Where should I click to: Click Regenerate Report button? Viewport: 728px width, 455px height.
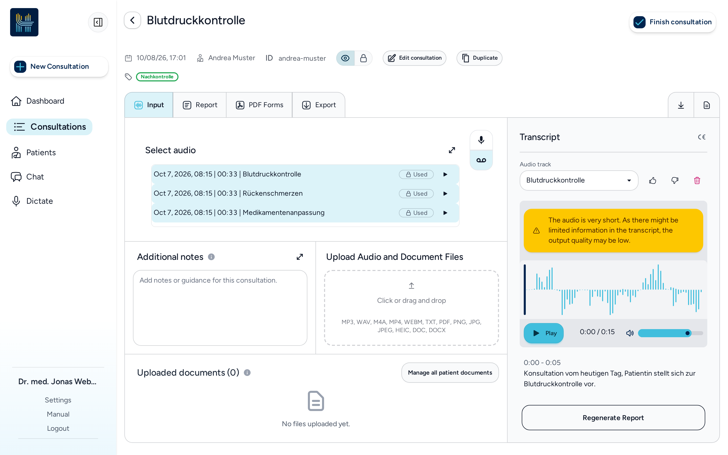click(613, 418)
